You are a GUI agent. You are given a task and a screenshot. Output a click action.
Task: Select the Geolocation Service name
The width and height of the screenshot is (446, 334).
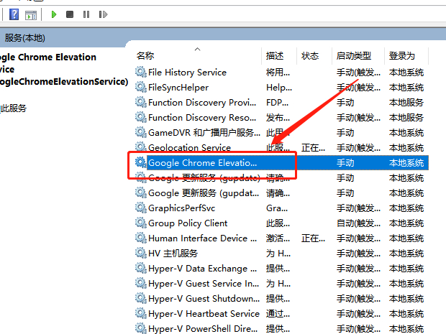click(189, 148)
